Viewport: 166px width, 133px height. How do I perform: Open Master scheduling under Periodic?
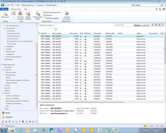(x=12, y=98)
